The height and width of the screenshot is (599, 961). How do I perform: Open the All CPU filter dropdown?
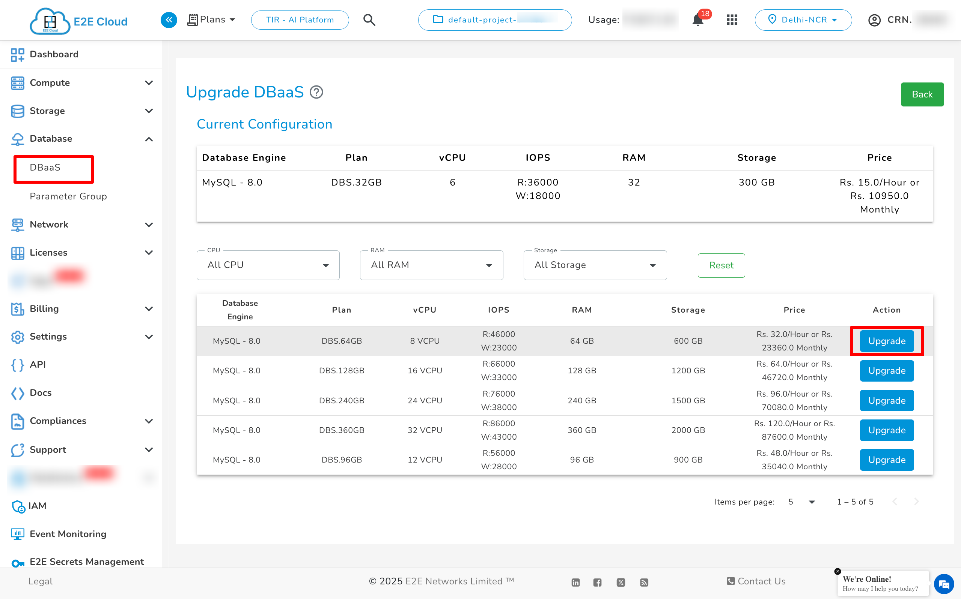click(x=268, y=265)
